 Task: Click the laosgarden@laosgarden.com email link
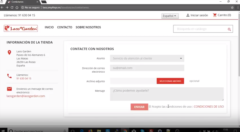click(26, 96)
